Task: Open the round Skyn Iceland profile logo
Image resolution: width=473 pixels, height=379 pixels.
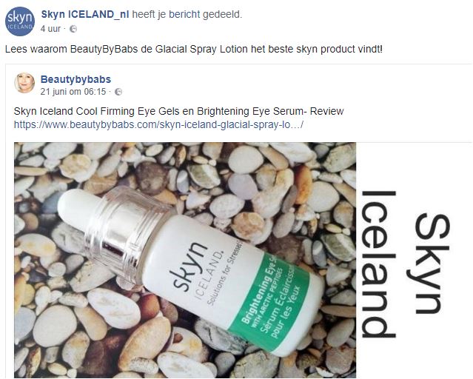Action: point(20,21)
